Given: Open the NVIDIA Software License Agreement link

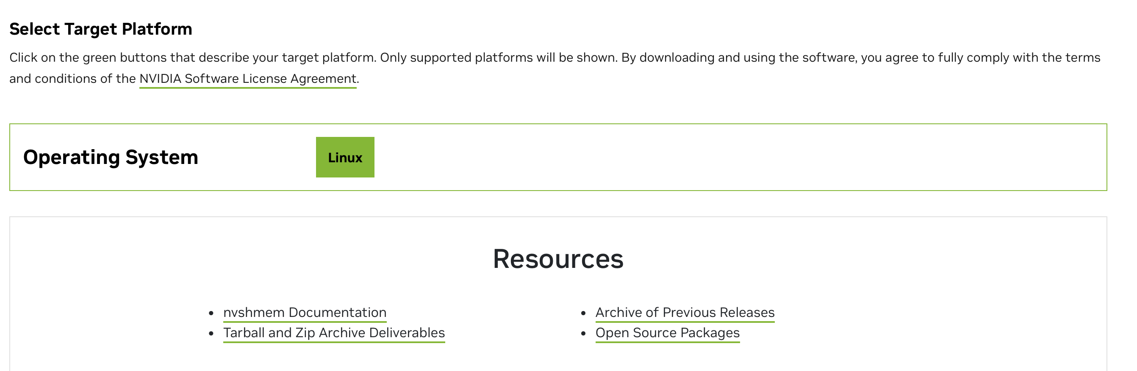Looking at the screenshot, I should 247,79.
